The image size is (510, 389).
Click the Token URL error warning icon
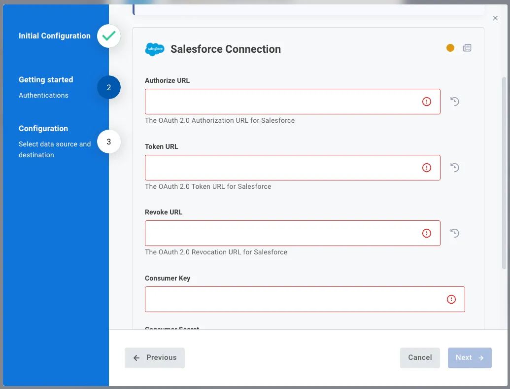[426, 168]
